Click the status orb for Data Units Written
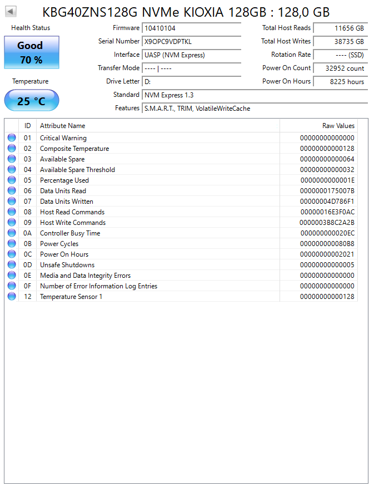Viewport: 369px width, 486px height. [12, 201]
